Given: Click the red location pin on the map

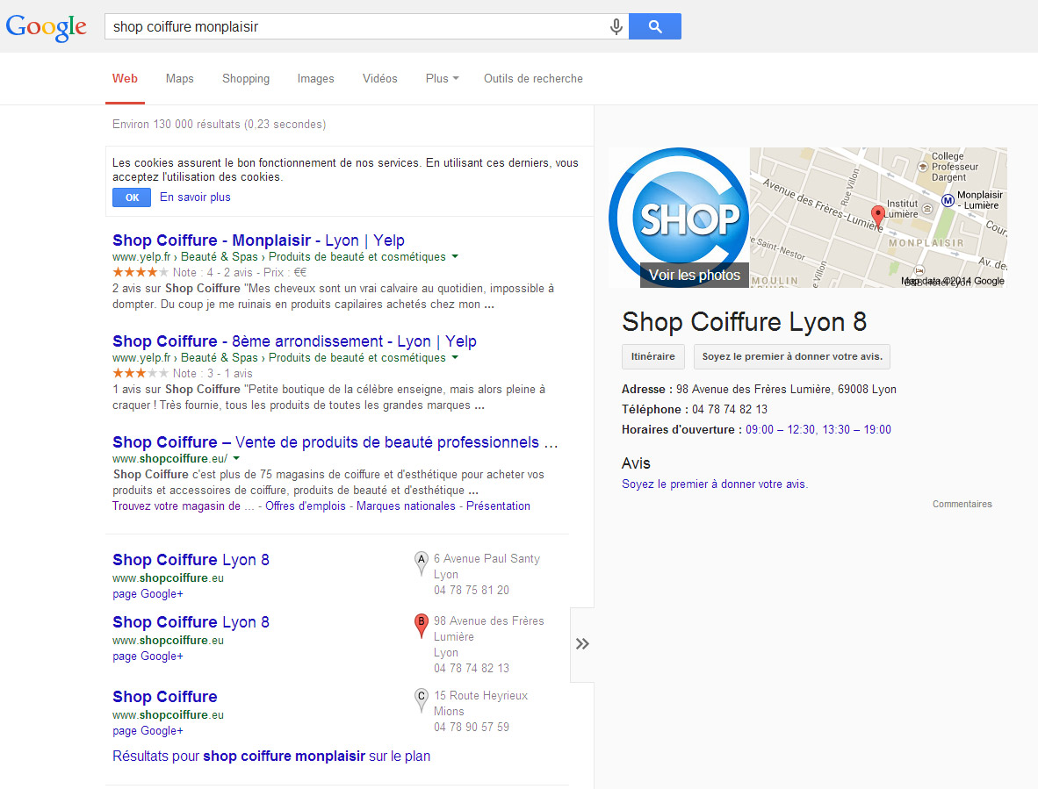Looking at the screenshot, I should (878, 216).
